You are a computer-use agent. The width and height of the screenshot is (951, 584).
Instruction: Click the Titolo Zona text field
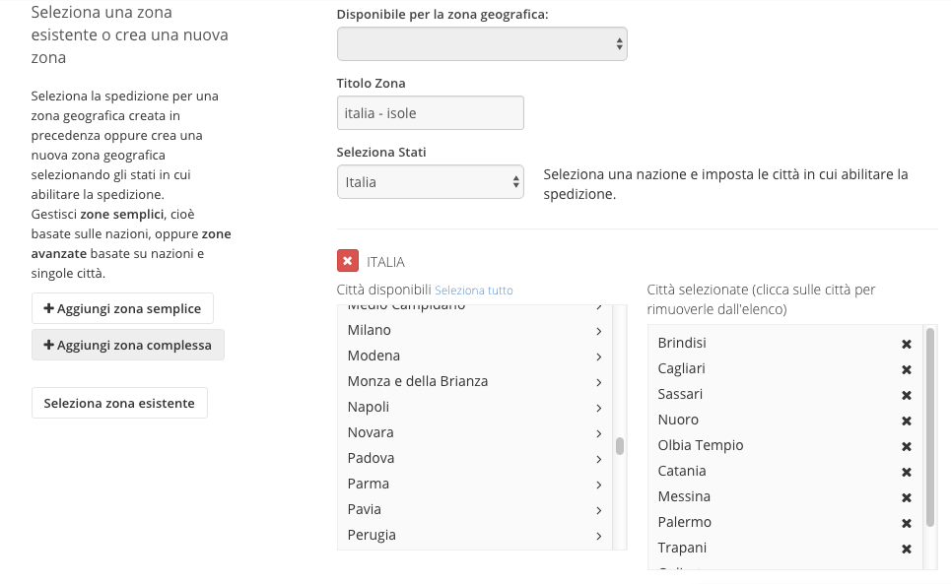pyautogui.click(x=430, y=113)
